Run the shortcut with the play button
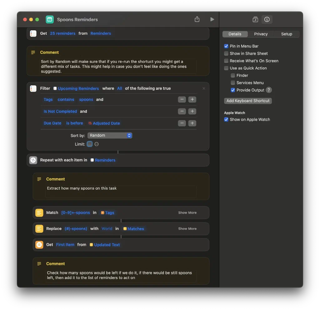The width and height of the screenshot is (320, 310). click(212, 19)
